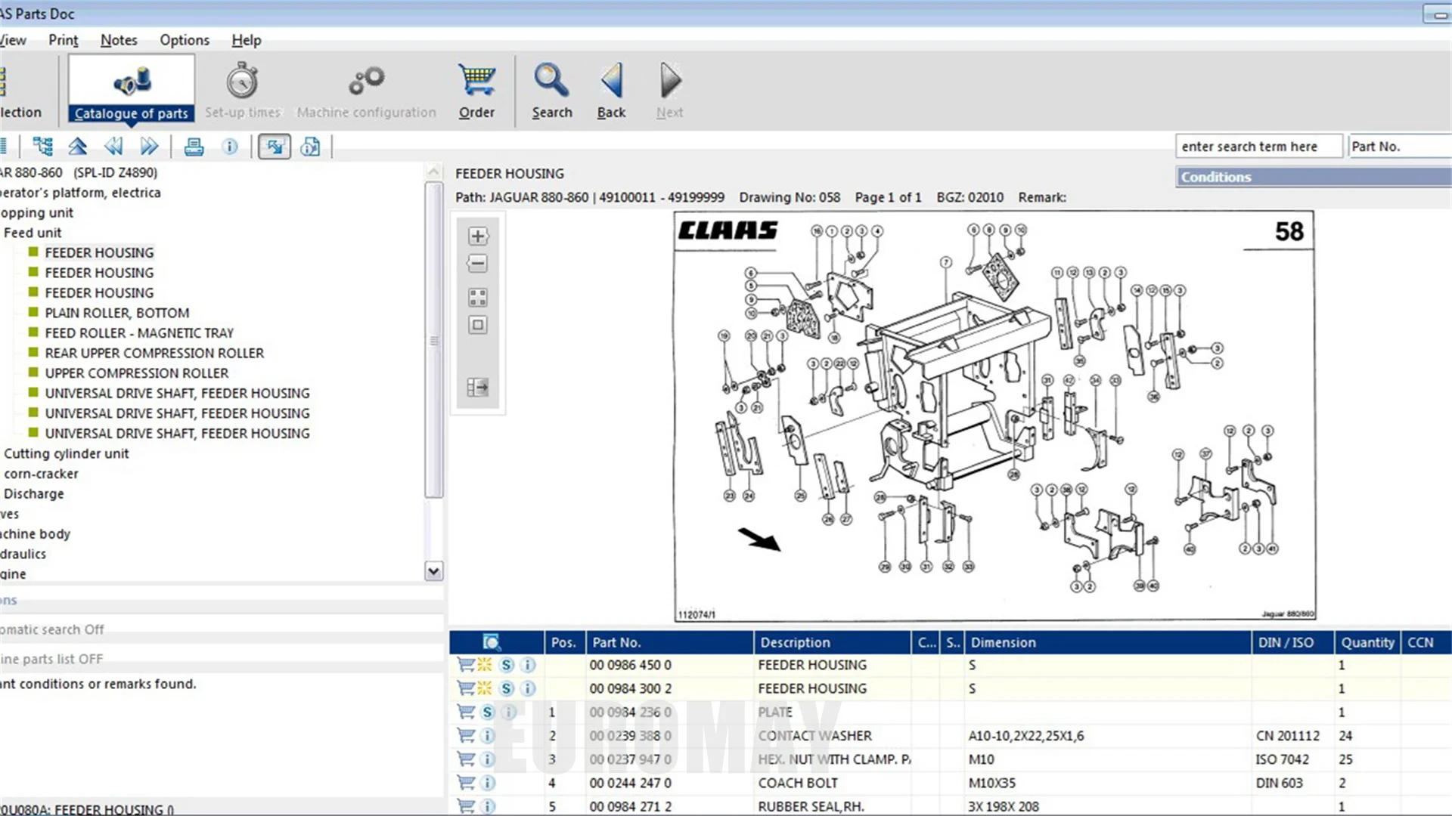Toggle the parts-list panel arrow button

coord(477,388)
